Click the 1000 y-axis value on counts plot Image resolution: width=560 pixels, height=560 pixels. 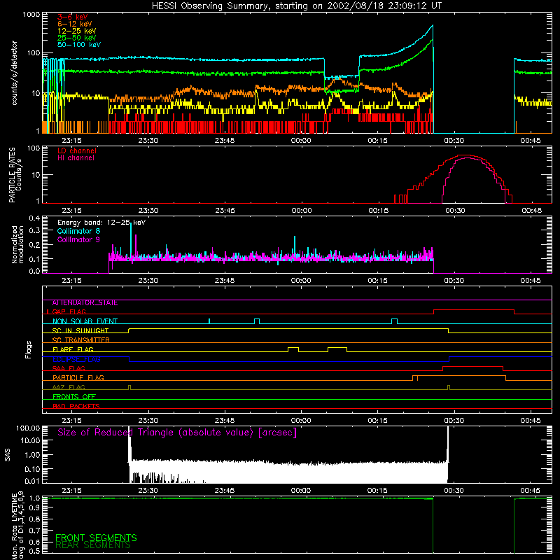click(31, 15)
